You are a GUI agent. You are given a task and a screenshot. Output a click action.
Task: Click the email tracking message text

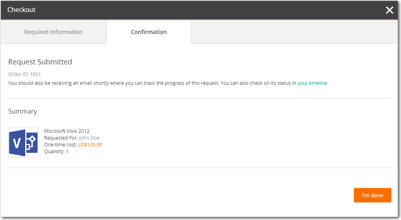tap(152, 83)
